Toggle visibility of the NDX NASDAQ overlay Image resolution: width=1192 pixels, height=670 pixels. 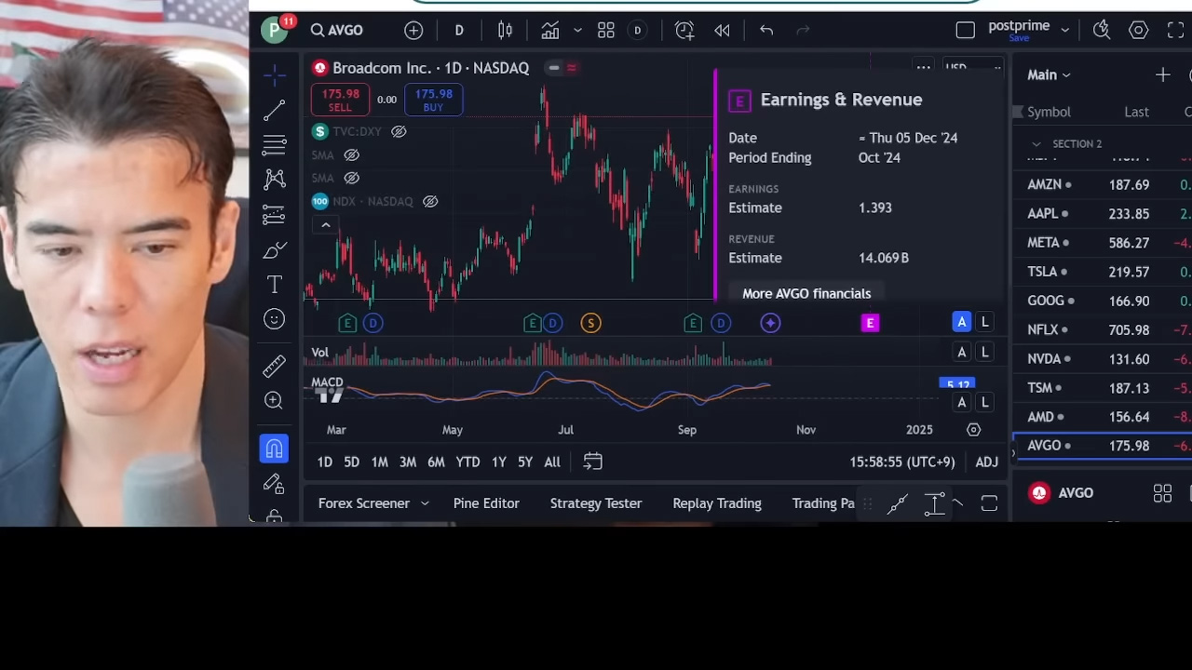tap(430, 201)
